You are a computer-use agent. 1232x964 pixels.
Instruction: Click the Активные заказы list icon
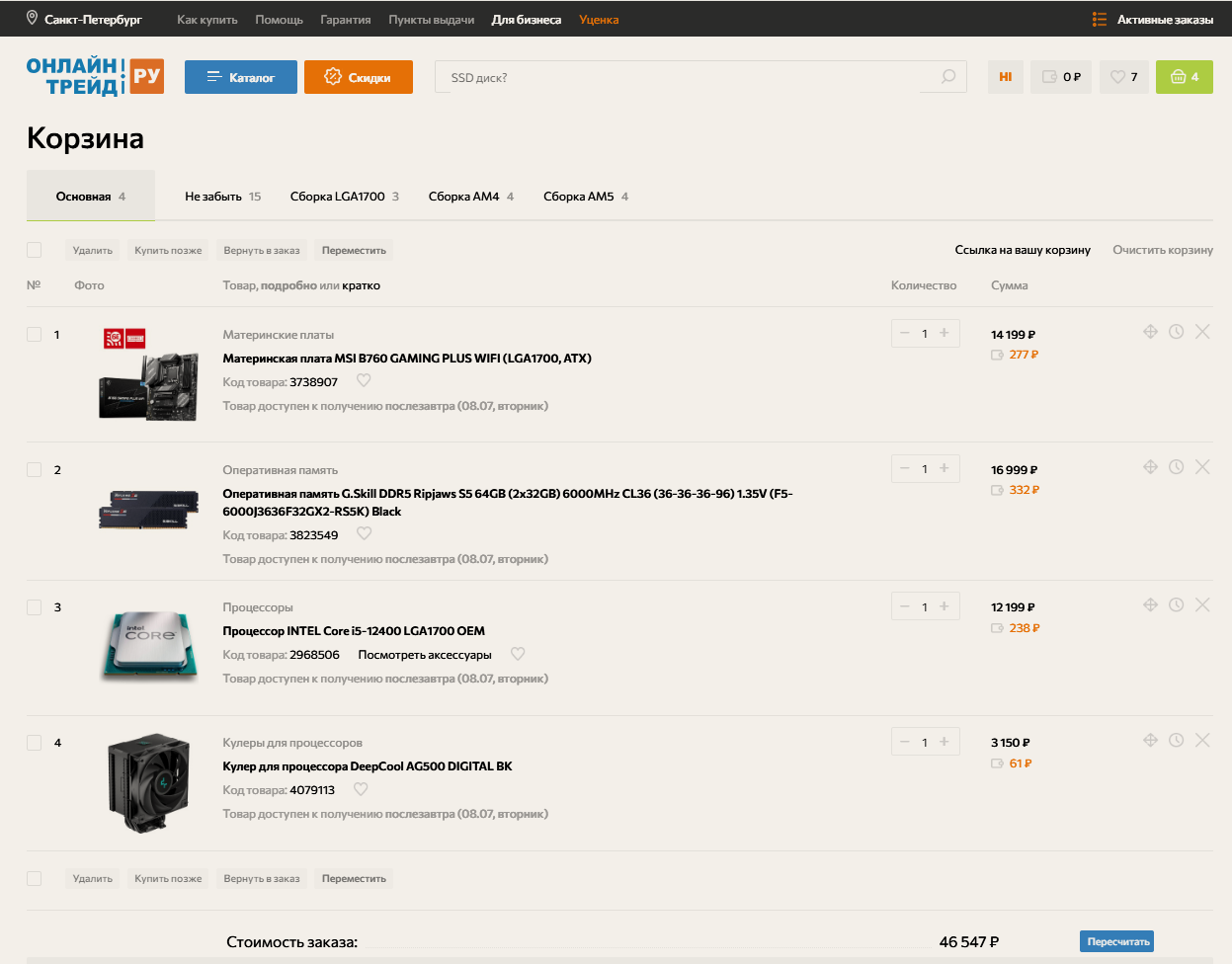pyautogui.click(x=1100, y=19)
